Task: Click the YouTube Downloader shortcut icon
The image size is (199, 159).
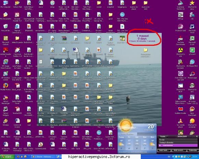Action: (x=181, y=41)
